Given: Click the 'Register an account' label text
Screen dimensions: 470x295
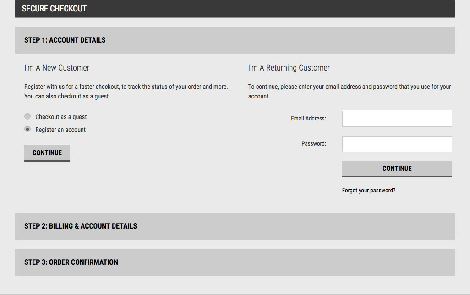Looking at the screenshot, I should [x=60, y=130].
